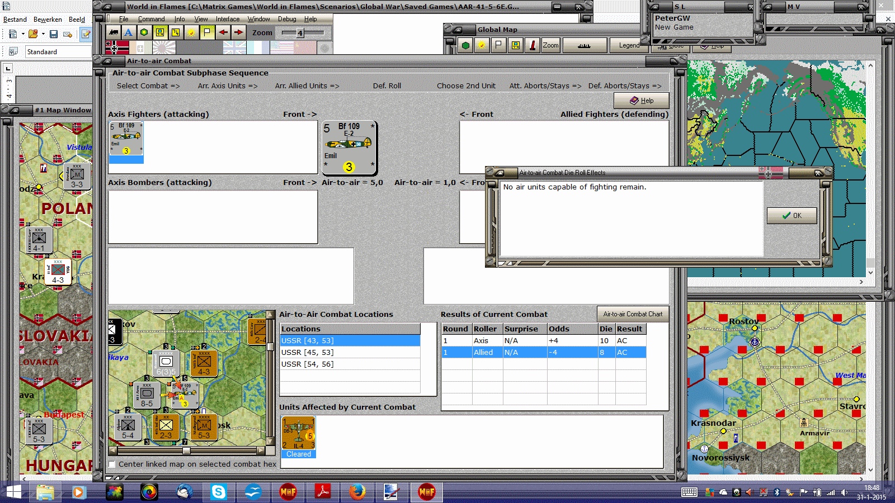
Task: Click the Windows Start button
Action: point(13,492)
